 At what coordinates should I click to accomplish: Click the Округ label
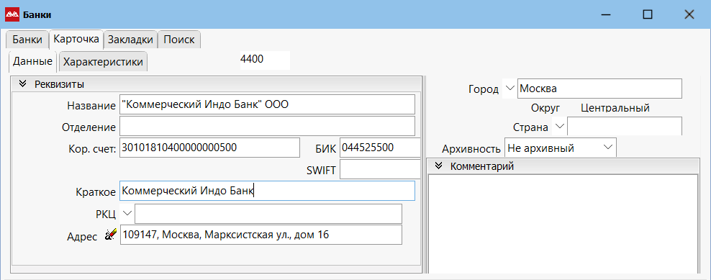pyautogui.click(x=545, y=108)
